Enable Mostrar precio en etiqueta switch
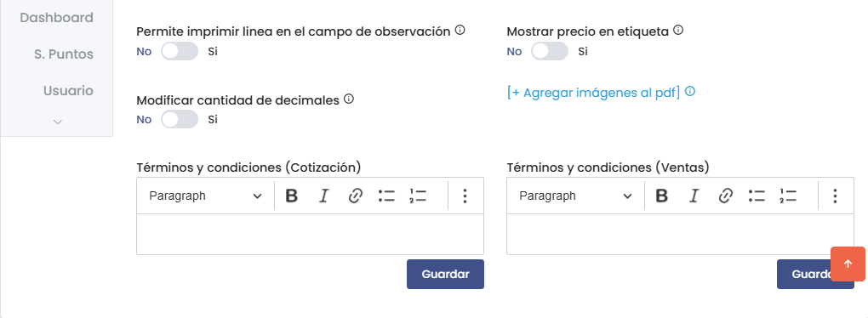Viewport: 868px width, 318px height. coord(550,51)
